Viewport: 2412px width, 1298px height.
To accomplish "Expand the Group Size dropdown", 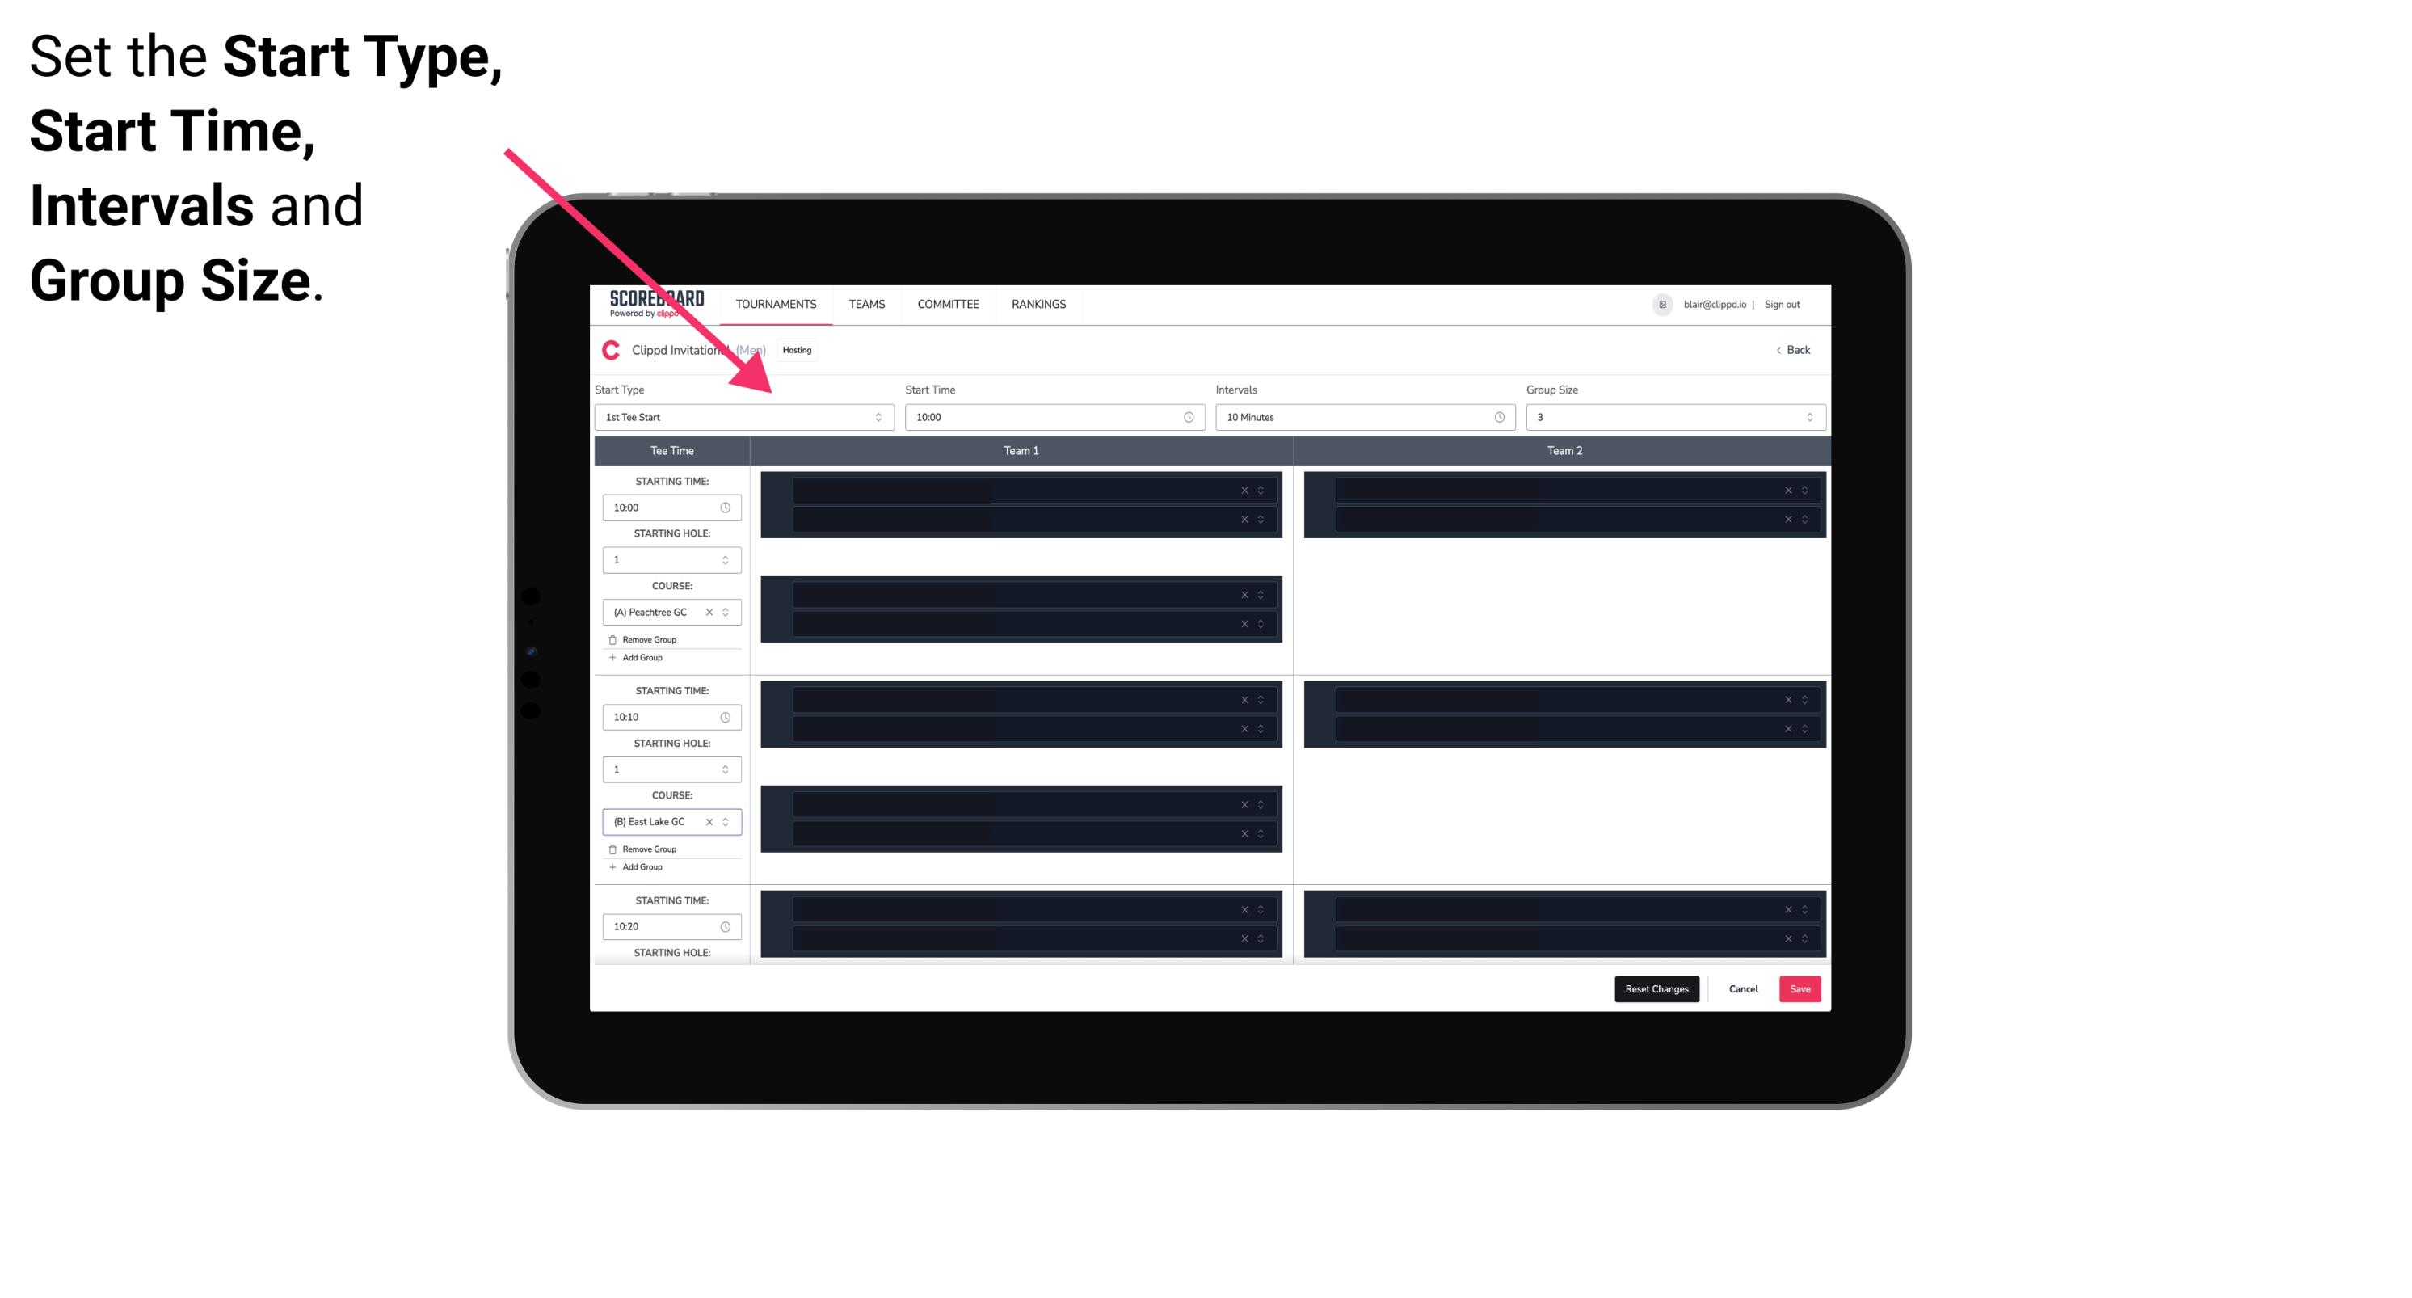I will [1805, 417].
